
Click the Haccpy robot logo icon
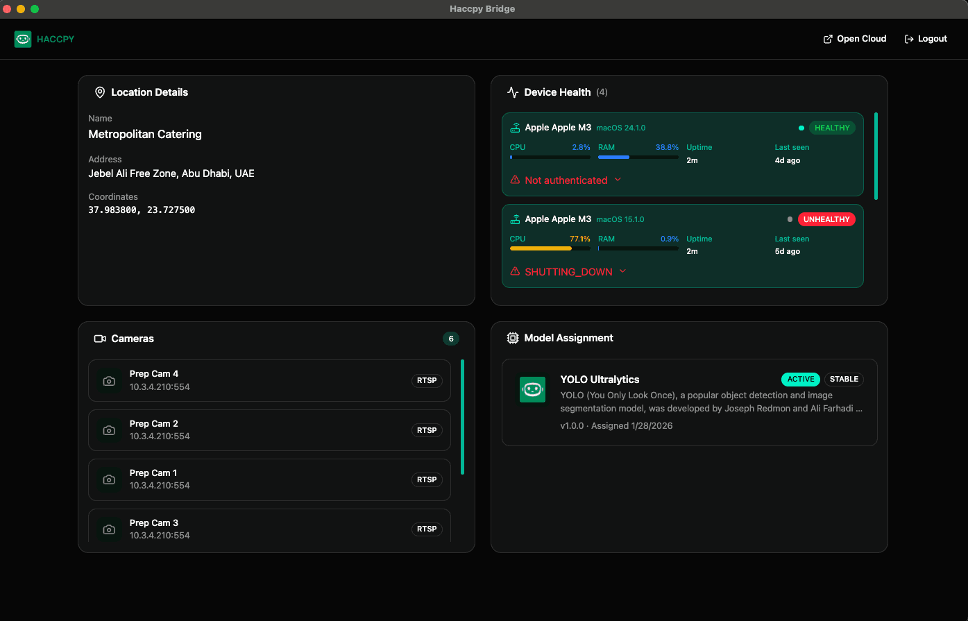click(x=23, y=39)
